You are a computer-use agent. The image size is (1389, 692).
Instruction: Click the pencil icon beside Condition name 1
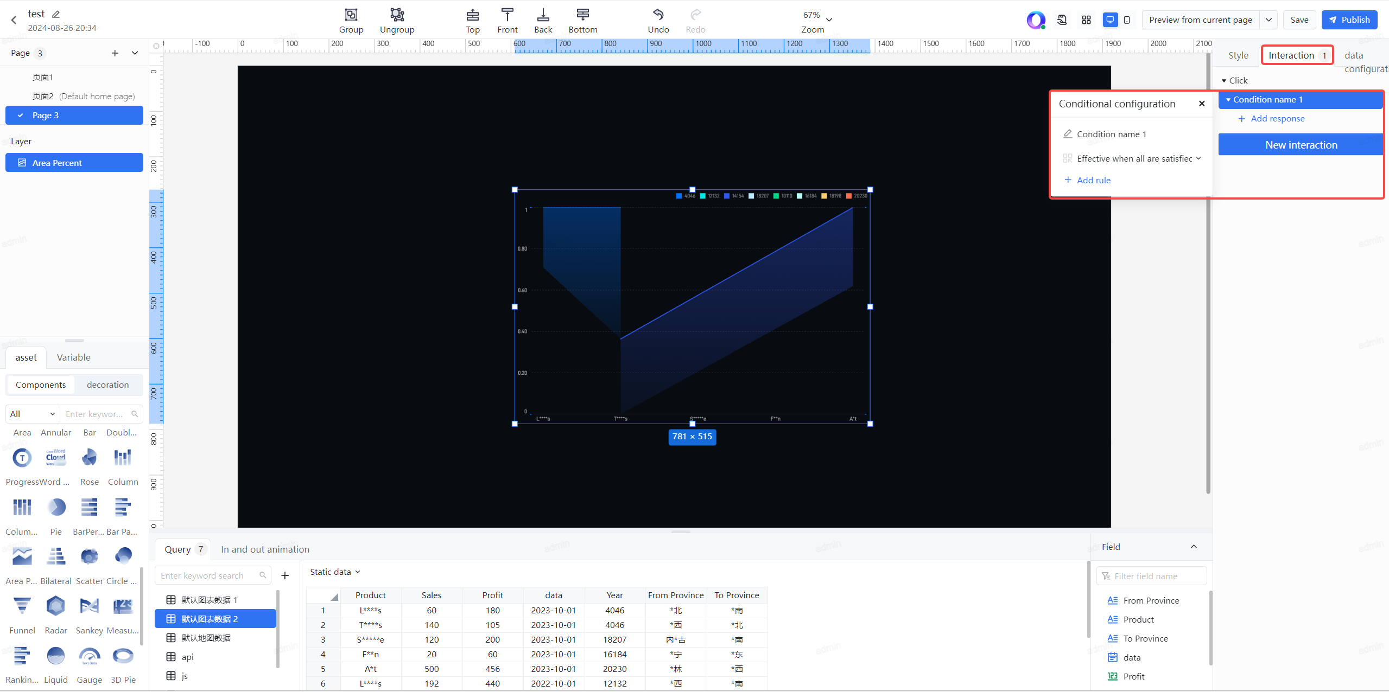pyautogui.click(x=1068, y=134)
